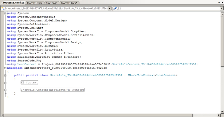Image resolution: width=224 pixels, height=117 pixels.
Task: Click the horizontal scrollbar left arrow
Action: point(2,115)
